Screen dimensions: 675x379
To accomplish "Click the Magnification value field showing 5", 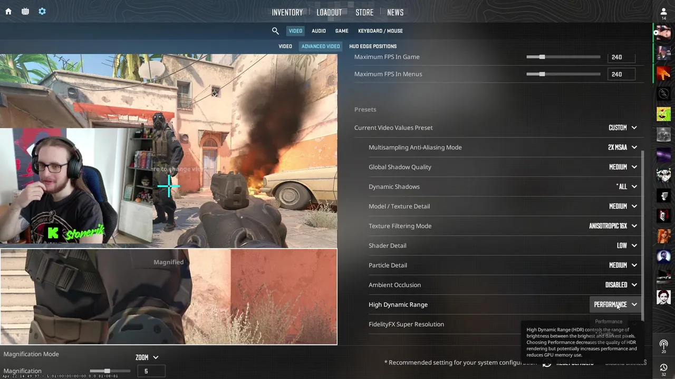I will pos(151,371).
